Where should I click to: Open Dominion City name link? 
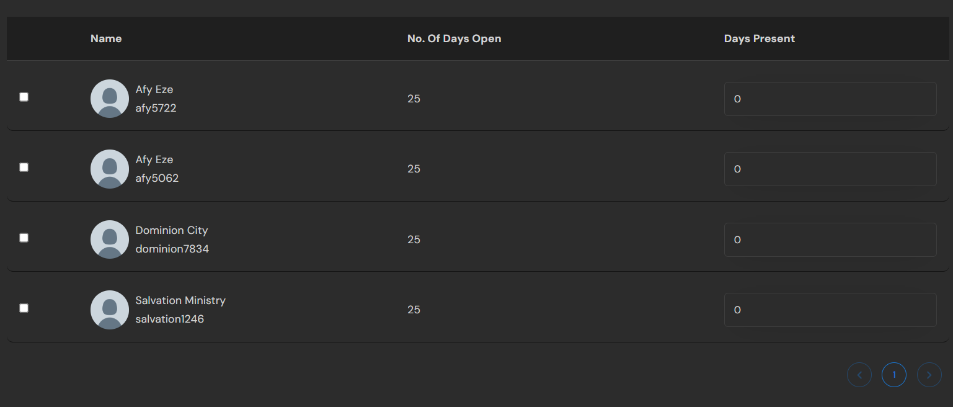point(172,230)
